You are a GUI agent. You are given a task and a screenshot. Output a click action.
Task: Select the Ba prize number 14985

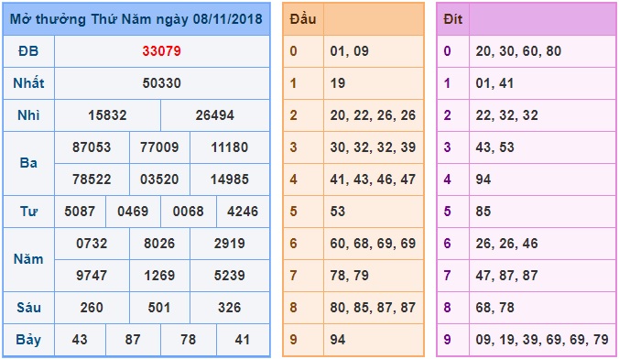click(x=229, y=179)
